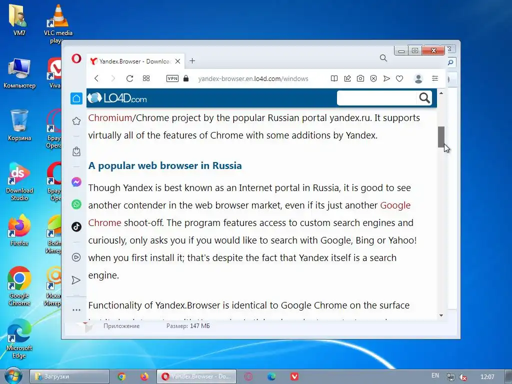Open sidebar Bookmarks star icon
The width and height of the screenshot is (512, 384).
point(76,121)
